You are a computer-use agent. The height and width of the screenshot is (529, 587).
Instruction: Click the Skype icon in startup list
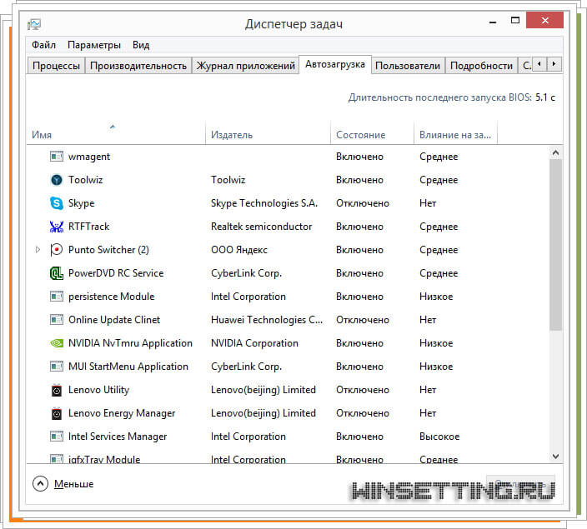57,203
